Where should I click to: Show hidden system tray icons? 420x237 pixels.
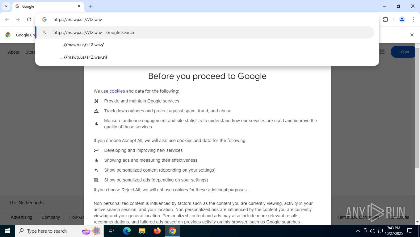[x=358, y=231]
